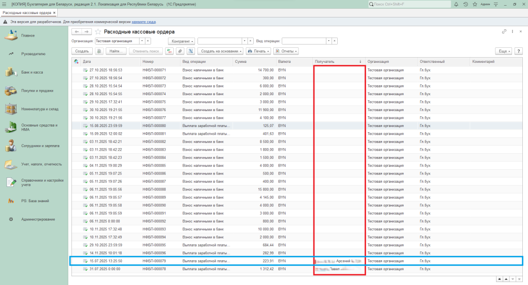Expand the Создать на основании dropdown
This screenshot has width=528, height=285.
221,51
